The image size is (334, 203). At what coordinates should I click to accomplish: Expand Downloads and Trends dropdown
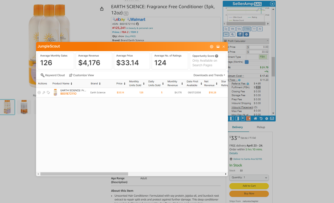pos(209,75)
